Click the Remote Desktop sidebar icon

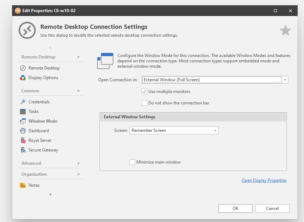[x=23, y=68]
